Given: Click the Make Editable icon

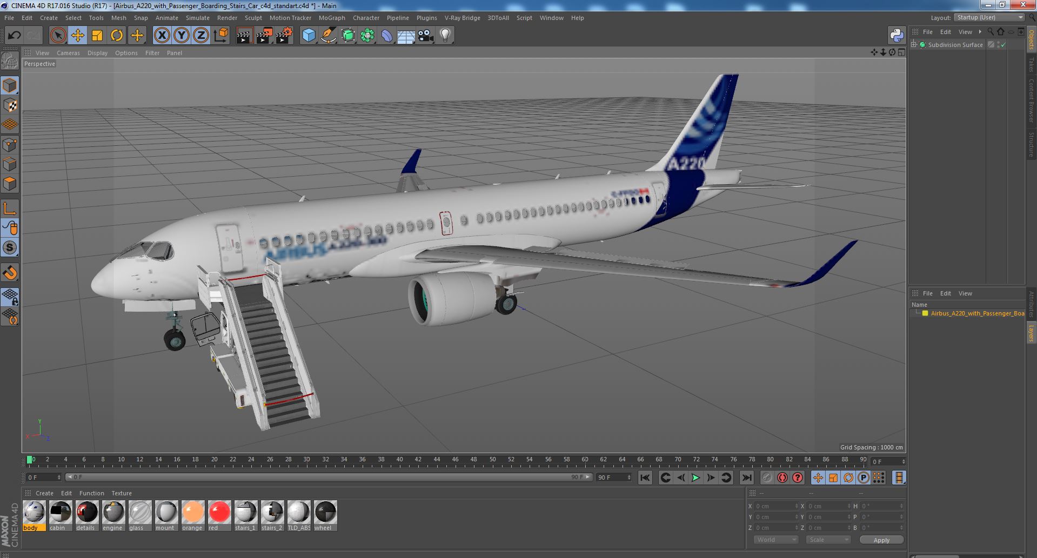Looking at the screenshot, I should click(10, 61).
